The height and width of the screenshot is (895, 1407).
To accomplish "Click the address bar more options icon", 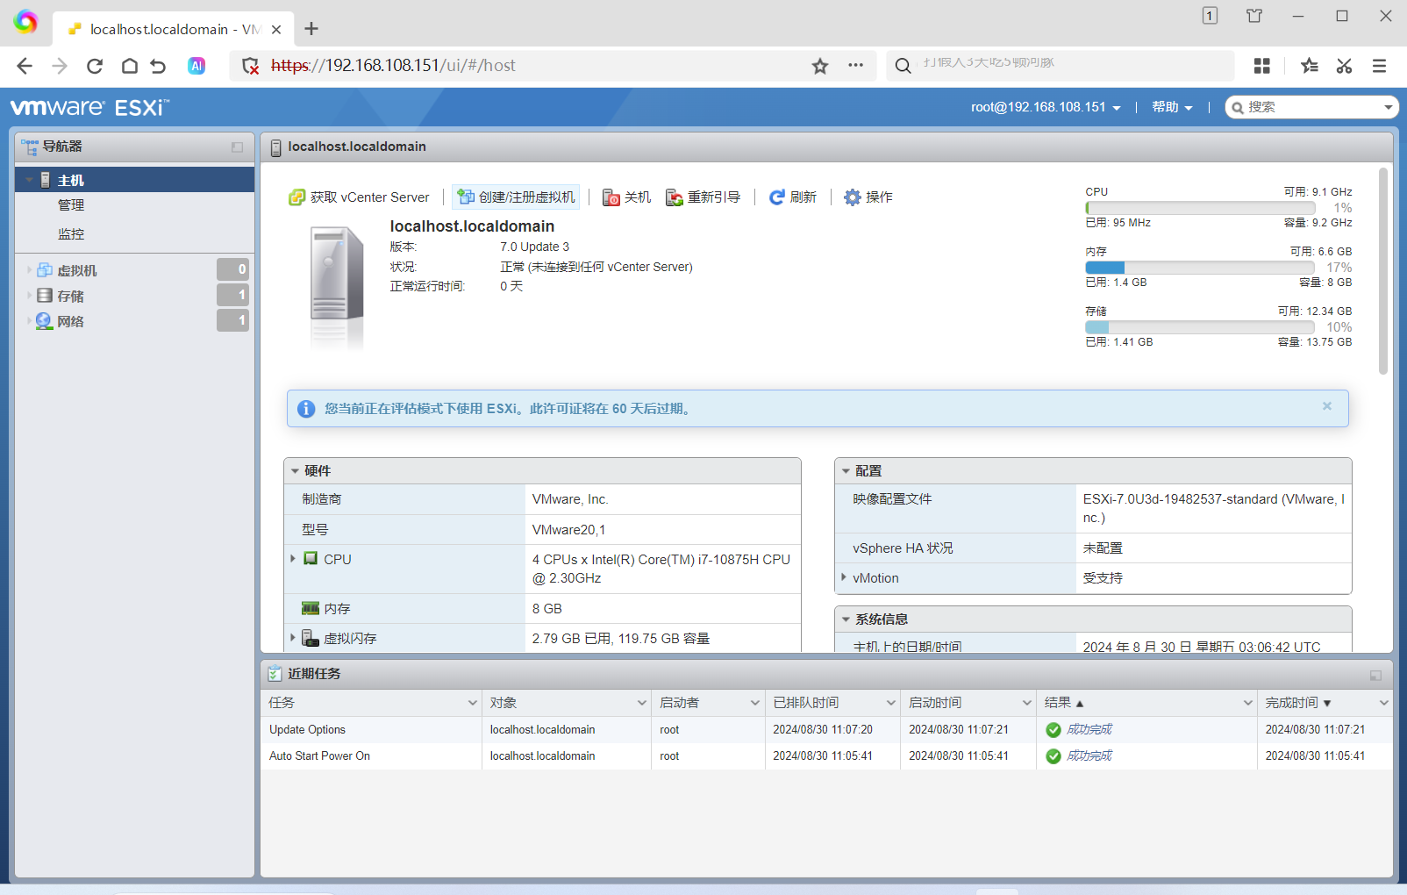I will coord(856,66).
